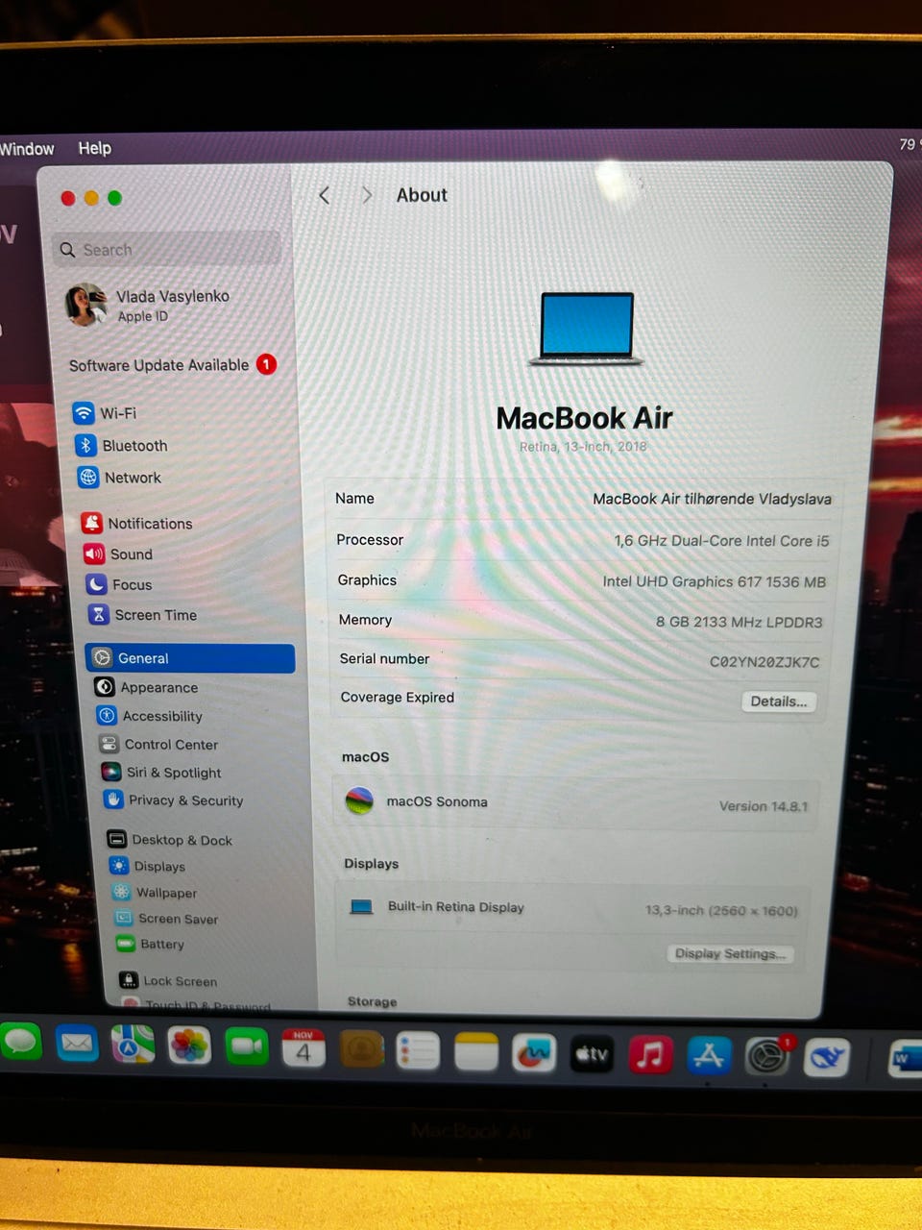
Task: Open App Store in the Dock
Action: pyautogui.click(x=709, y=1056)
